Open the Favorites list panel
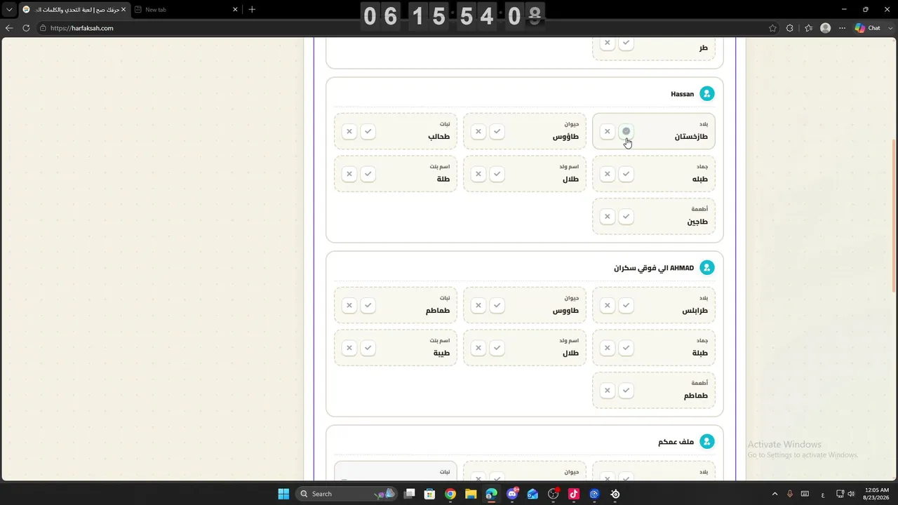This screenshot has width=898, height=505. coord(808,28)
